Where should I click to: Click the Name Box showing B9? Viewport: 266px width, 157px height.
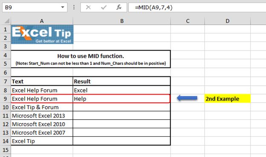35,7
